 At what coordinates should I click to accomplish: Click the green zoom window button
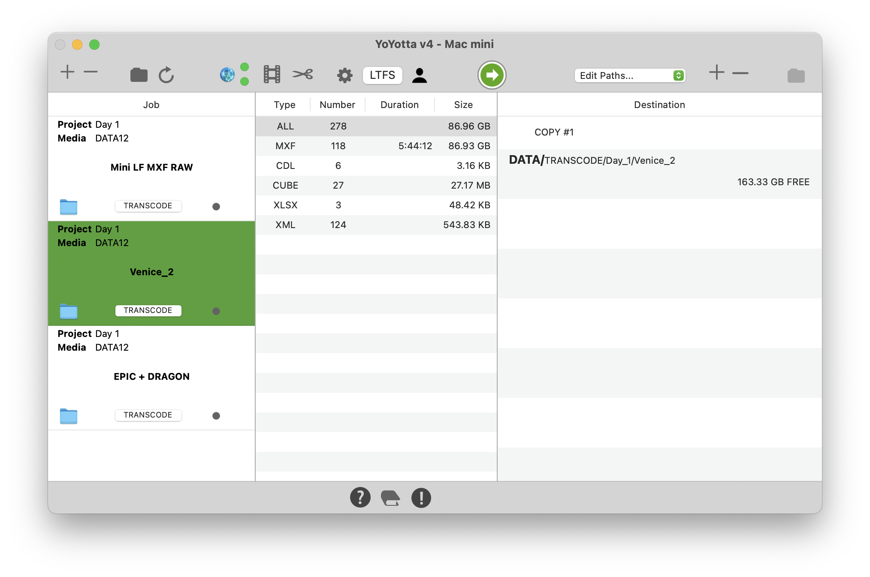pyautogui.click(x=94, y=45)
